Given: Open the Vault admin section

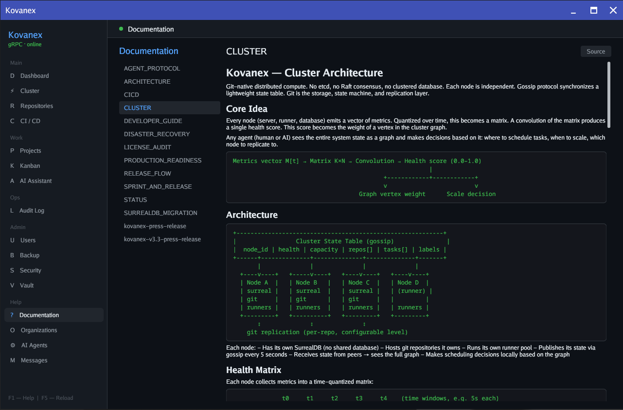Looking at the screenshot, I should 28,285.
